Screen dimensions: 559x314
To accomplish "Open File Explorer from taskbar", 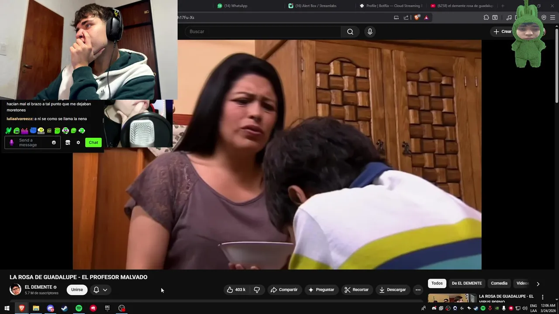I will [36, 308].
